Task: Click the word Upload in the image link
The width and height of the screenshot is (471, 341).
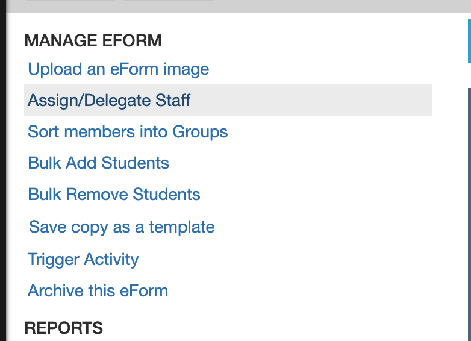Action: (55, 69)
